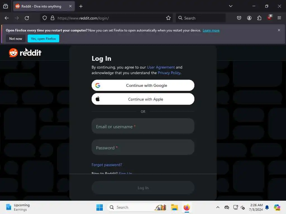Screen dimensions: 286x214
Task: Click the site security padlock icon
Action: [53, 18]
